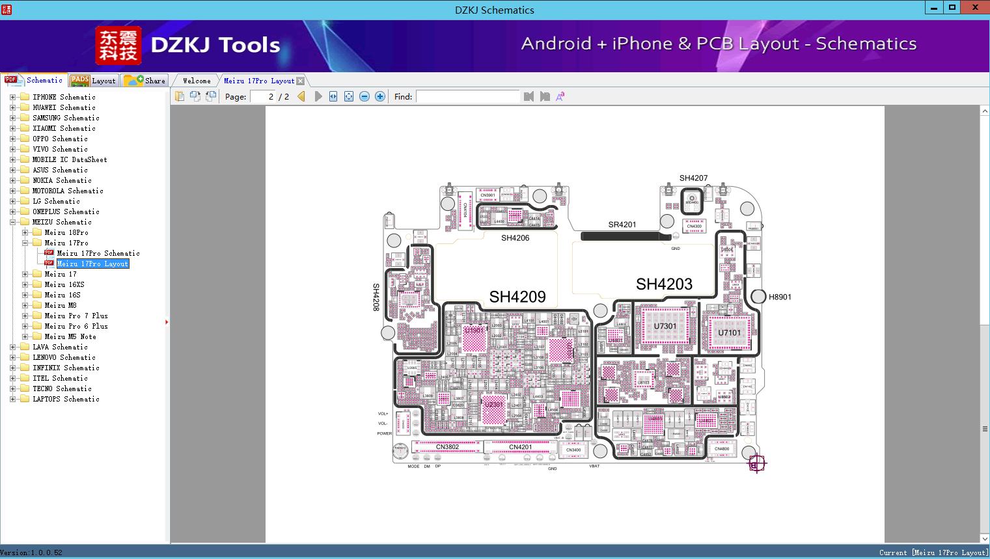Fit page to width icon

[x=333, y=96]
